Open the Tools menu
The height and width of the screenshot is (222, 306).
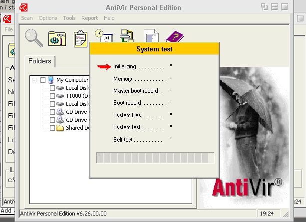[69, 18]
